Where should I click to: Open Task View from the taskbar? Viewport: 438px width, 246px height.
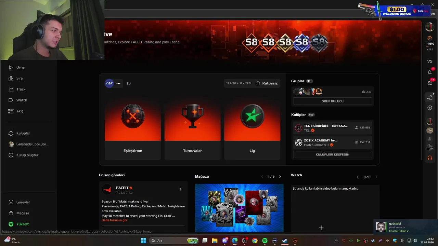click(x=205, y=241)
